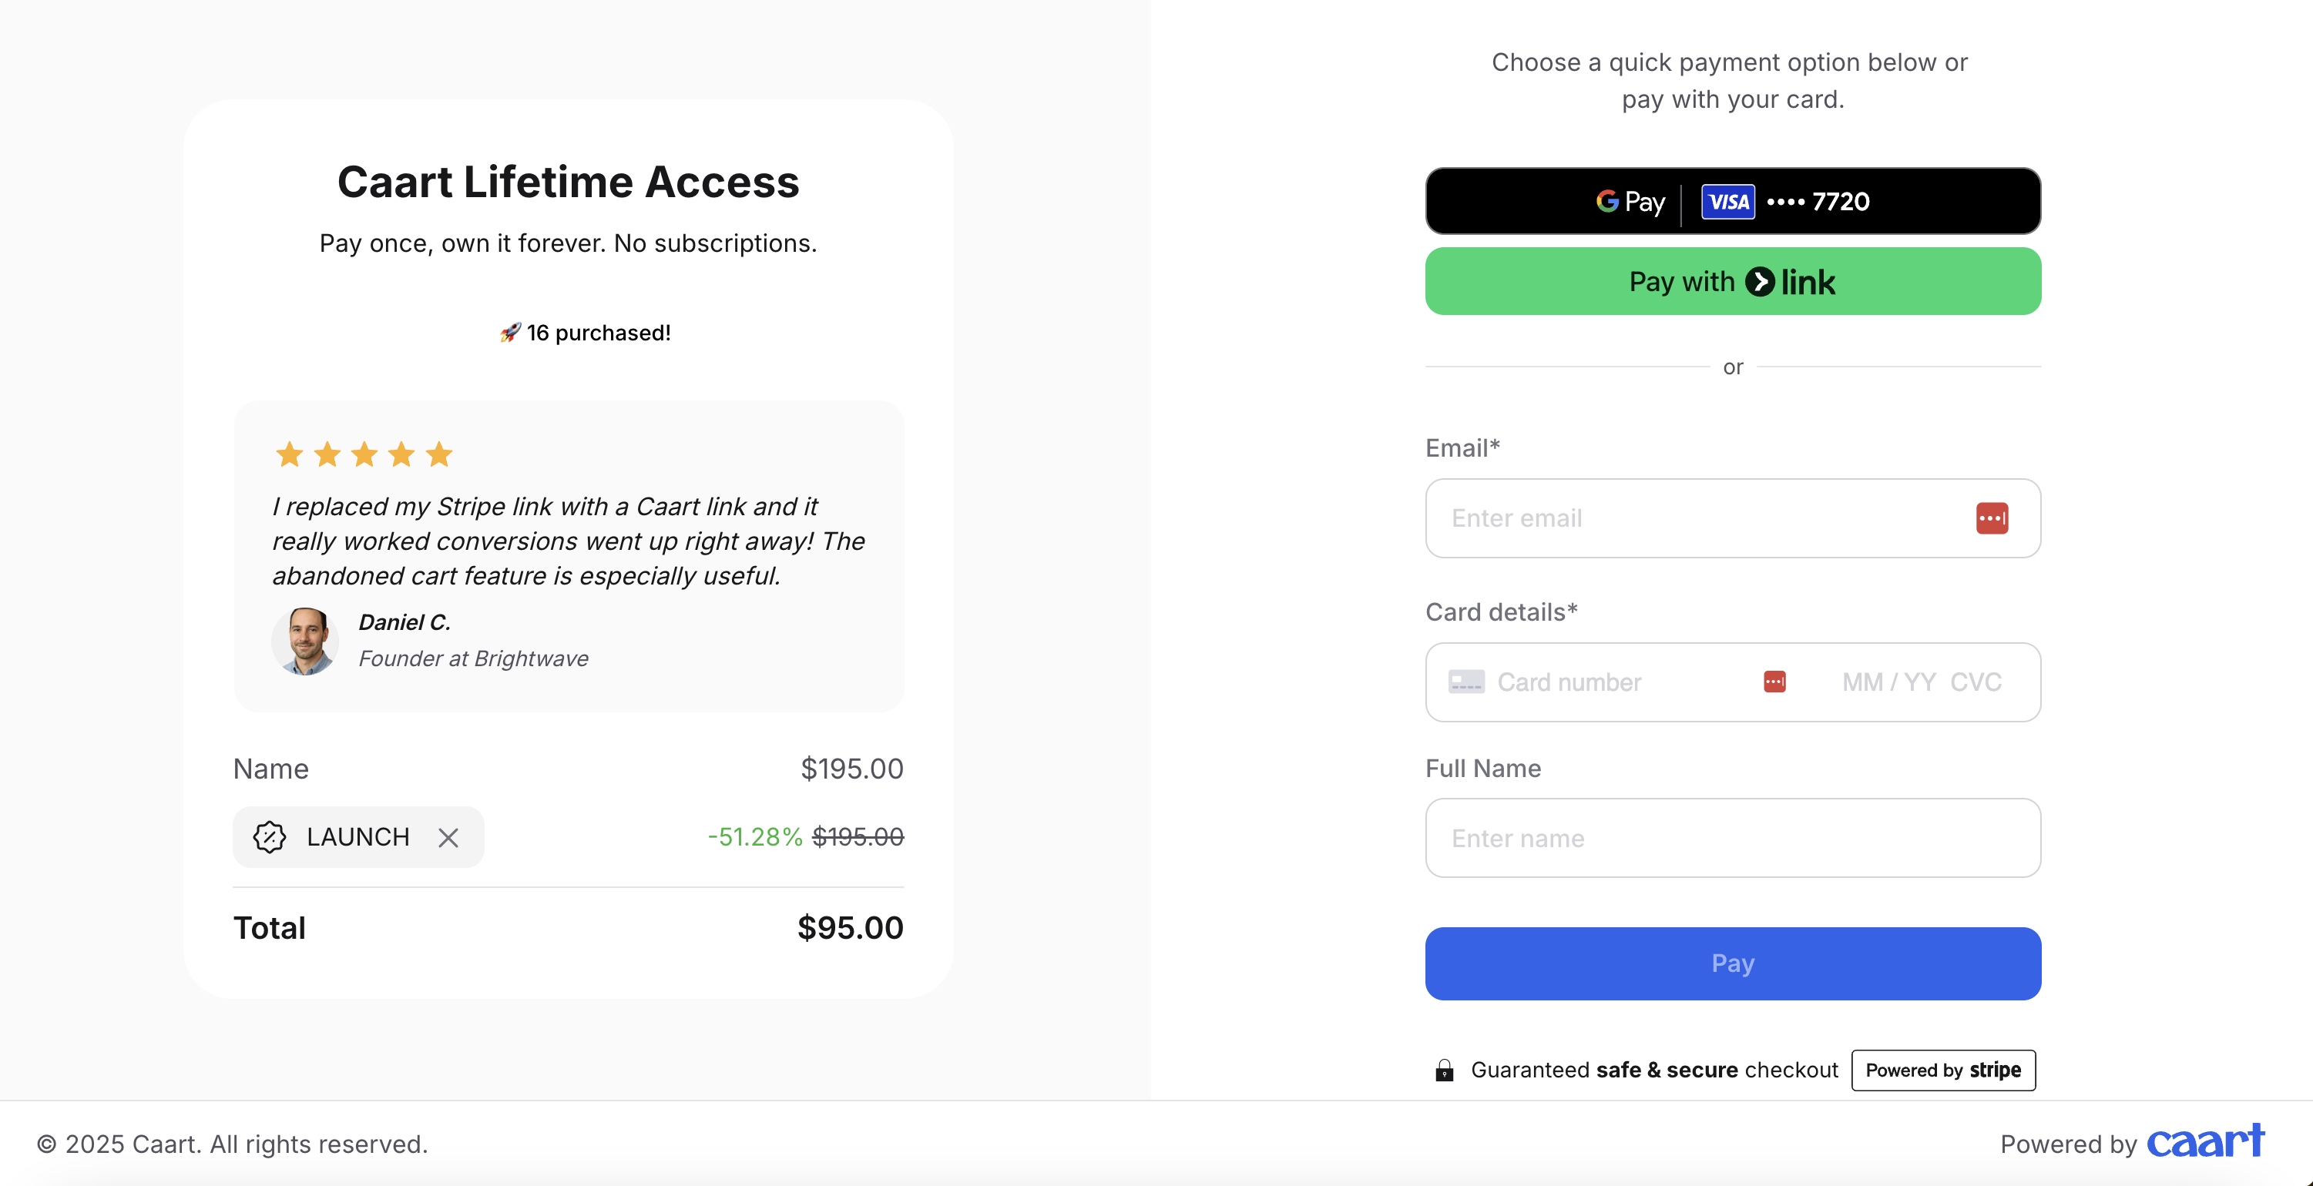Click the Powered by stripe badge

[1942, 1070]
